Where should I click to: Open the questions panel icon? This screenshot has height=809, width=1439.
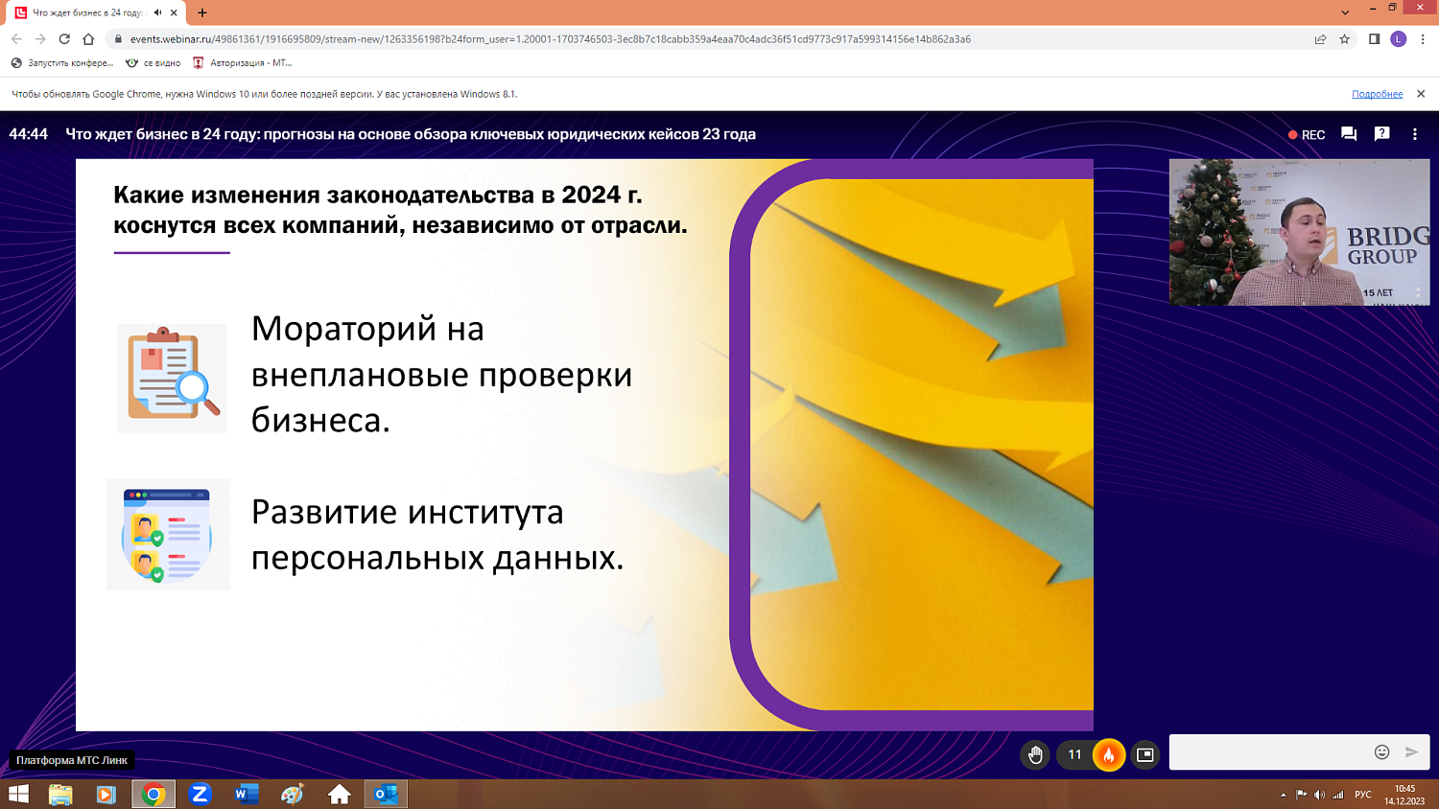(x=1381, y=134)
